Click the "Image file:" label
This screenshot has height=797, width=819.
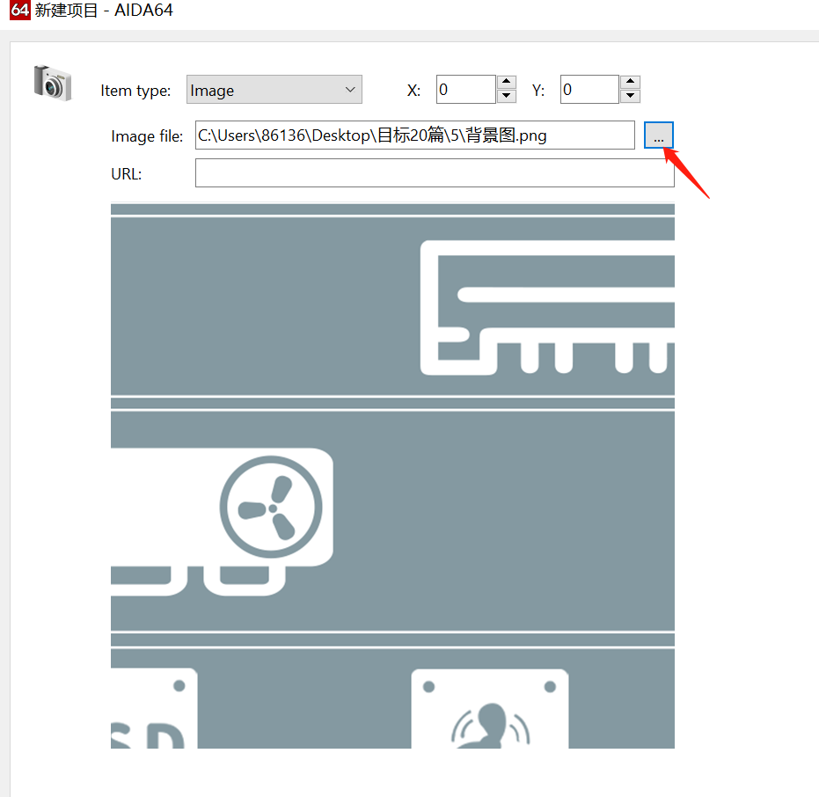[x=147, y=136]
